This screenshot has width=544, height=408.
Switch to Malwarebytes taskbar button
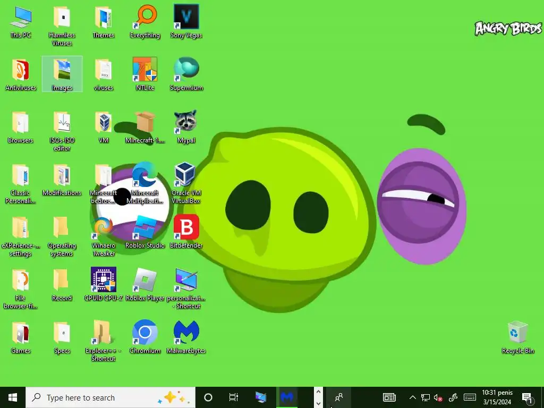pyautogui.click(x=287, y=397)
